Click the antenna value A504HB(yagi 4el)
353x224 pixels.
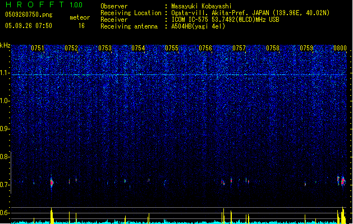[198, 26]
